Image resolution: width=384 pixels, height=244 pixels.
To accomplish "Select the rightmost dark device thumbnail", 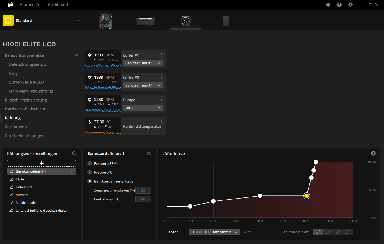I will click(x=226, y=21).
